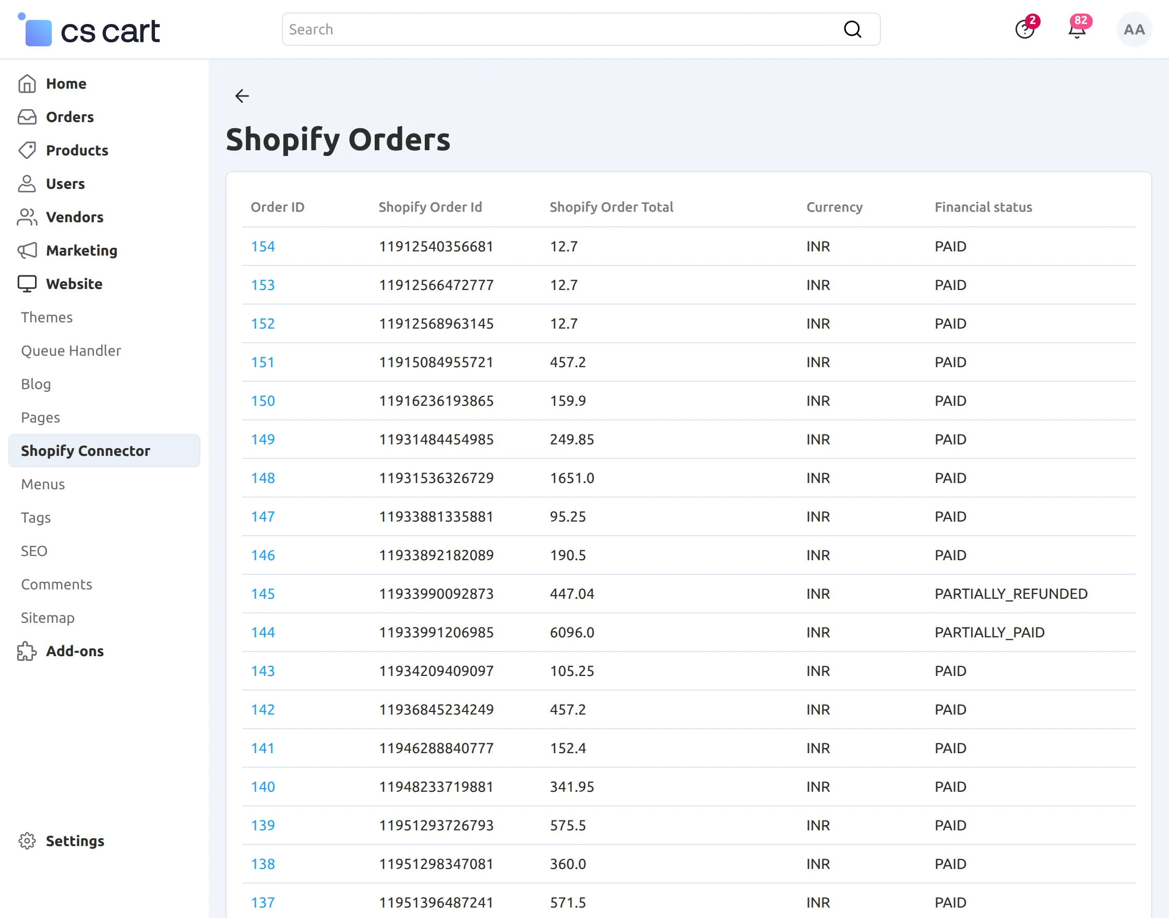Click the CS-Cart logo
Image resolution: width=1169 pixels, height=918 pixels.
click(89, 31)
